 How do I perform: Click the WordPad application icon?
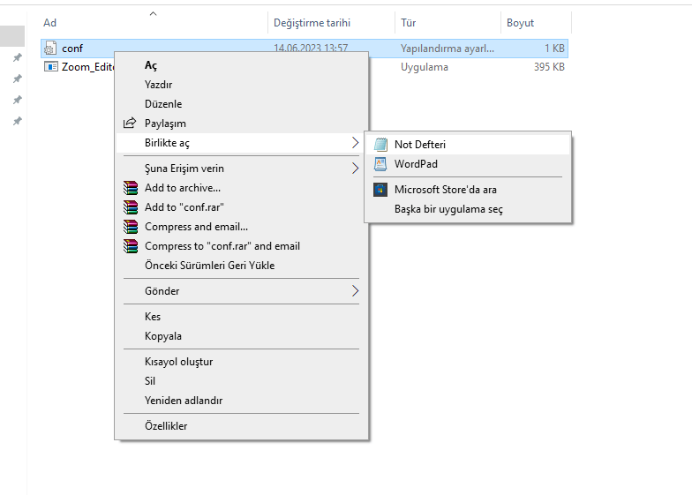[380, 164]
